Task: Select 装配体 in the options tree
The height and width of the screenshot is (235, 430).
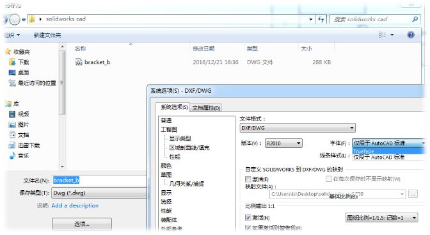Action: (x=169, y=220)
